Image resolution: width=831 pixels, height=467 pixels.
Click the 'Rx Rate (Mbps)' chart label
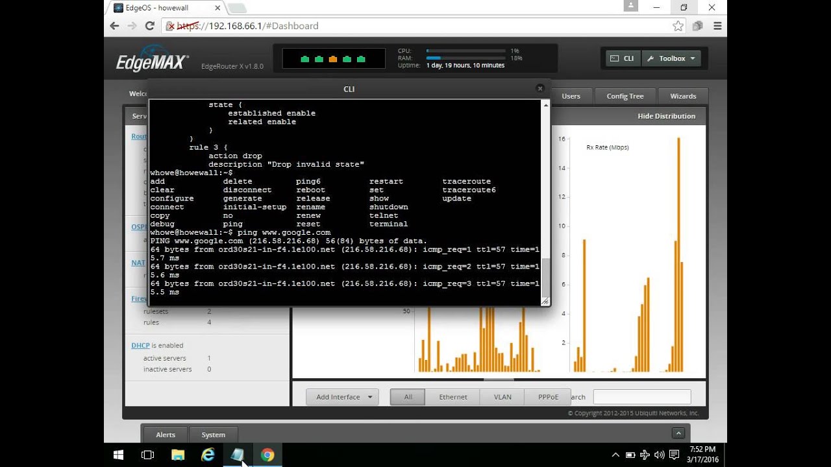(x=608, y=147)
